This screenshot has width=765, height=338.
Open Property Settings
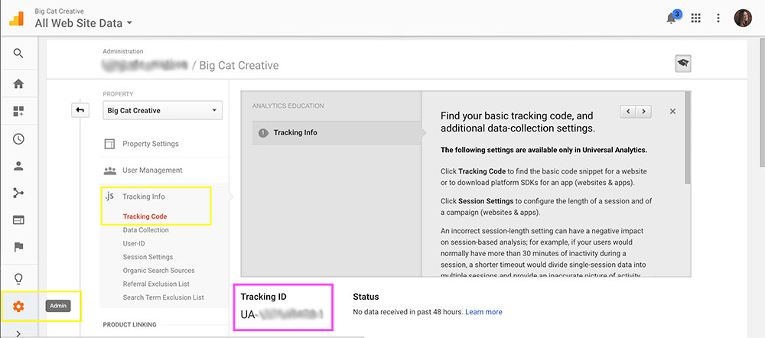click(150, 144)
